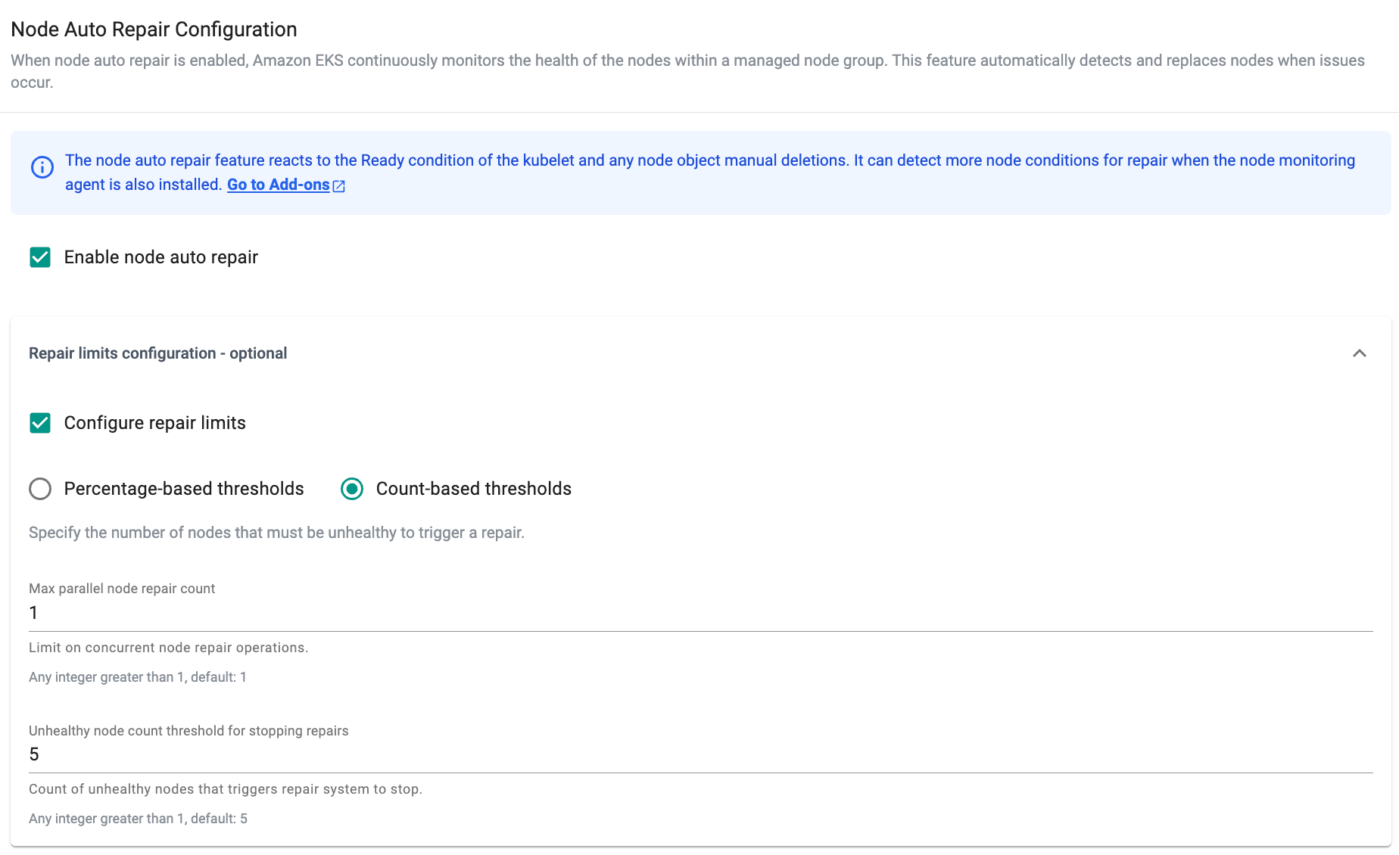This screenshot has width=1399, height=855.
Task: Click the Limit on concurrent node repair operations hint
Action: point(168,648)
